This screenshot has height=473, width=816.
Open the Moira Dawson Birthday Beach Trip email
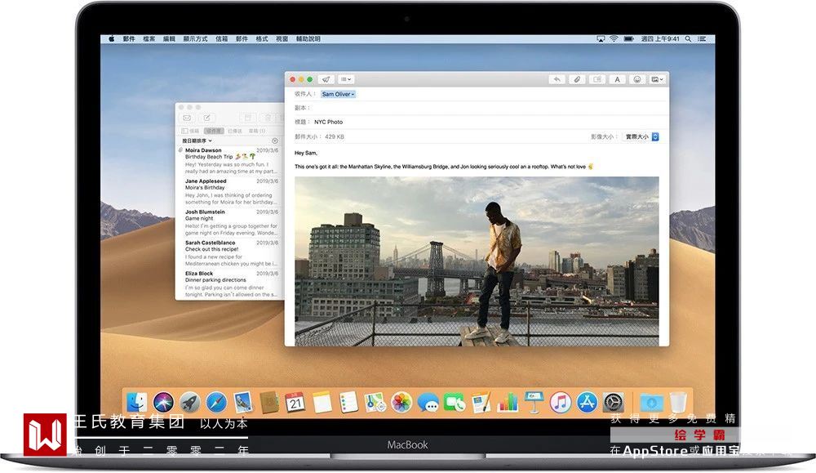tap(229, 160)
